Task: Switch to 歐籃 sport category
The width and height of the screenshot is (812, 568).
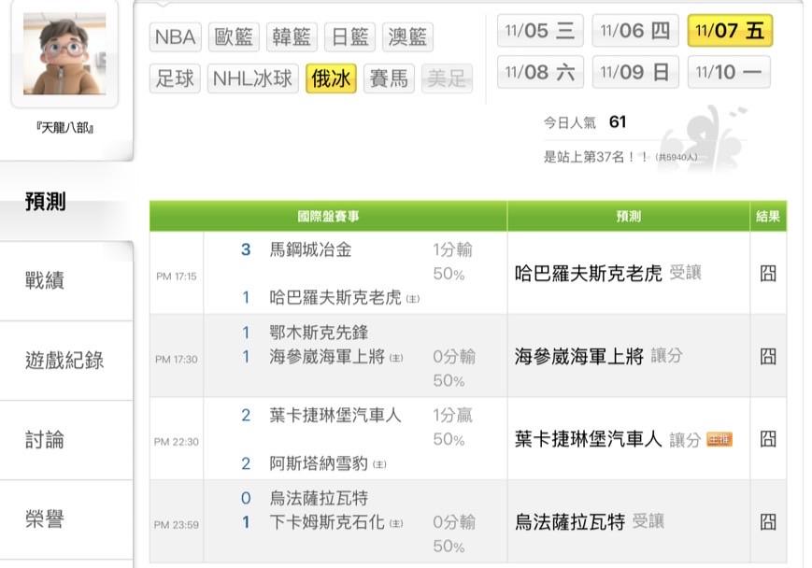Action: click(233, 37)
